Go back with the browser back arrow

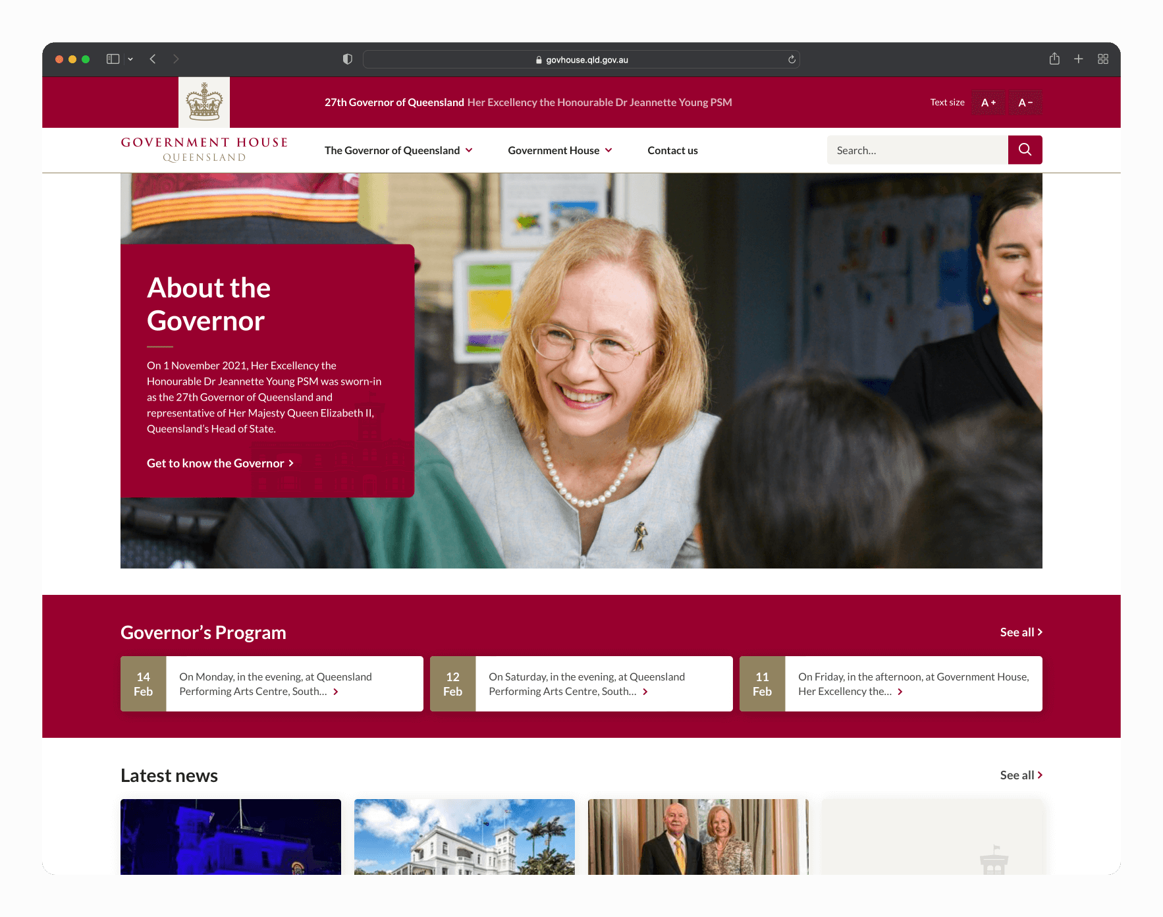153,59
